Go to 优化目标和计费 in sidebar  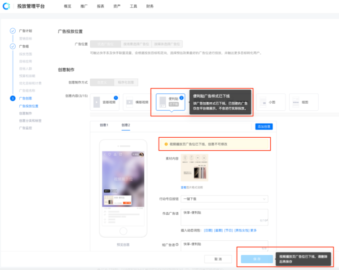(x=30, y=83)
